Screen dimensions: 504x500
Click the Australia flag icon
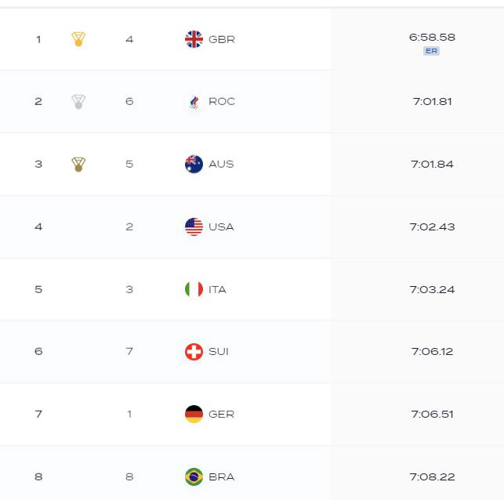pos(194,165)
